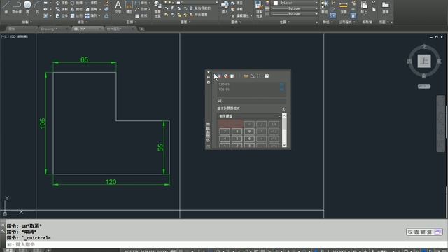Open the Array (陣列) options dropdown
Viewport: 448px width, 252px height.
tap(100, 15)
